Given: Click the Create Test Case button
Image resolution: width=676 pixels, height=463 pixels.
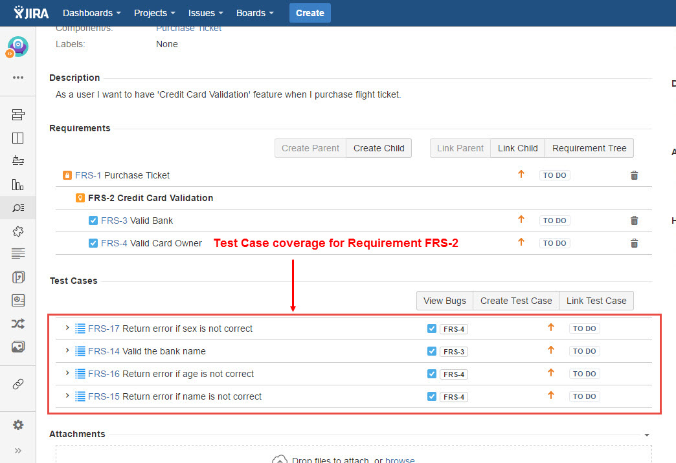Looking at the screenshot, I should click(x=516, y=301).
